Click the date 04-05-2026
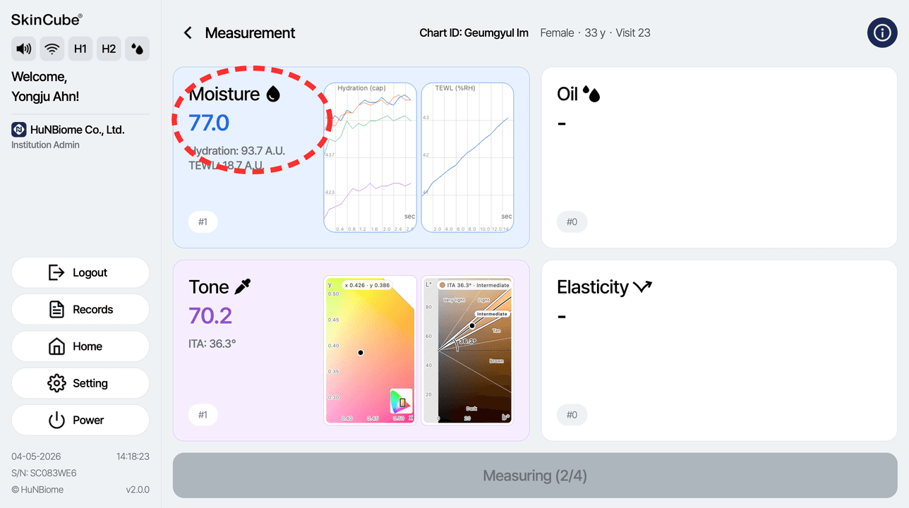The height and width of the screenshot is (508, 909). coord(37,456)
